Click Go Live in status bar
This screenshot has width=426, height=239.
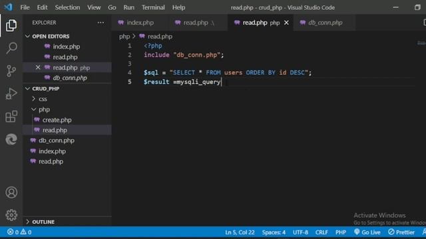[x=367, y=232]
